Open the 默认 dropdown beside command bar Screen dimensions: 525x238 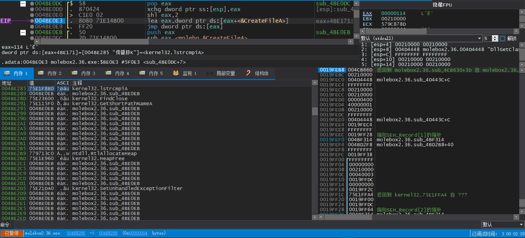pos(503,225)
